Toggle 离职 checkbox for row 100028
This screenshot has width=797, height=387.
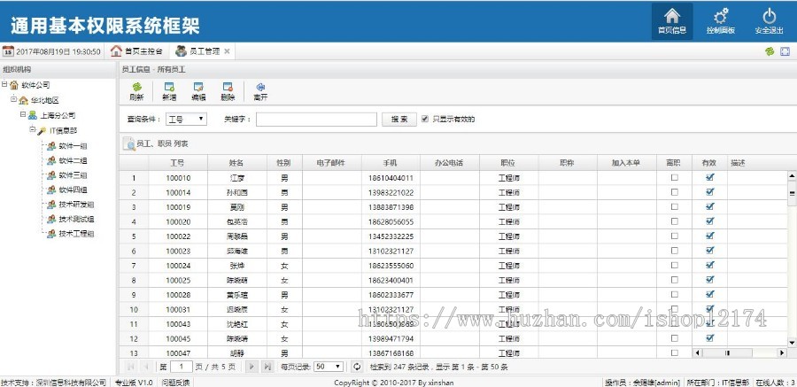pyautogui.click(x=674, y=294)
